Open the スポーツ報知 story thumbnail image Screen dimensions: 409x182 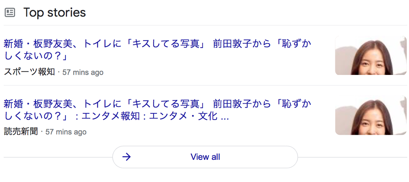[x=371, y=55]
